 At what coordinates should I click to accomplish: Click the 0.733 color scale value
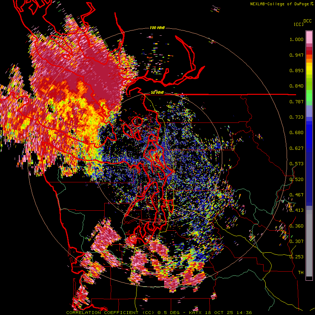point(296,117)
